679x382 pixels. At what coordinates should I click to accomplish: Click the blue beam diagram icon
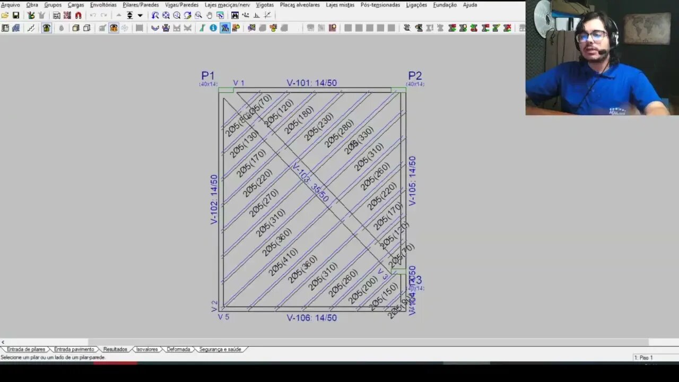(155, 28)
